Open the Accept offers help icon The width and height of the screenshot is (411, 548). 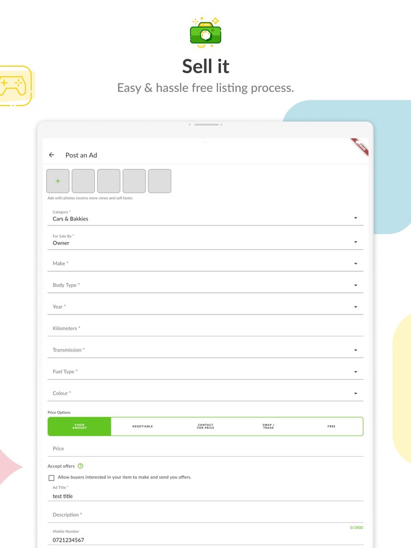[80, 466]
